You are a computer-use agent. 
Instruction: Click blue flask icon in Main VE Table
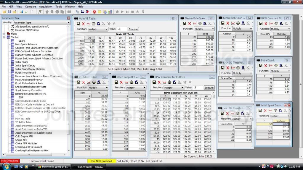pyautogui.click(x=99, y=24)
